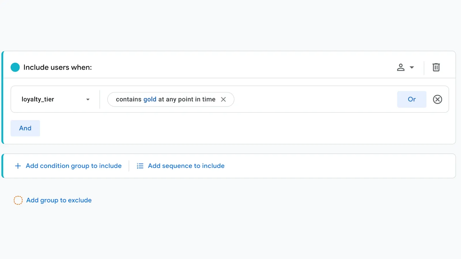Image resolution: width=461 pixels, height=259 pixels.
Task: Remove the 'contains gold' filter chip
Action: (223, 99)
